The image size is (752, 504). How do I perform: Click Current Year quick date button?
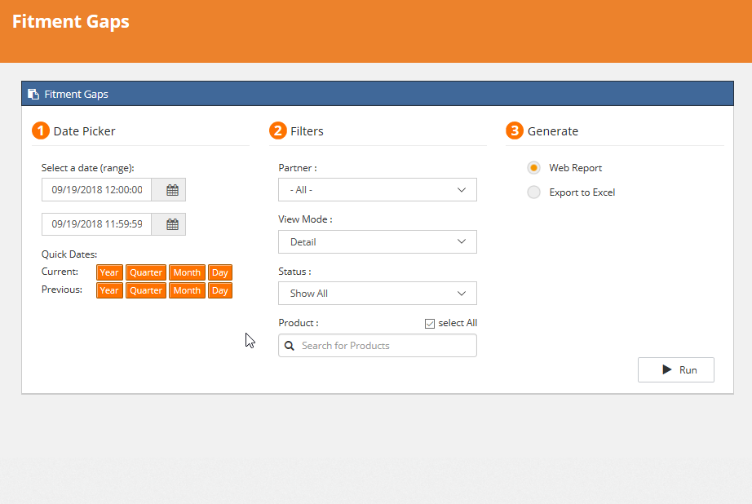pyautogui.click(x=109, y=272)
